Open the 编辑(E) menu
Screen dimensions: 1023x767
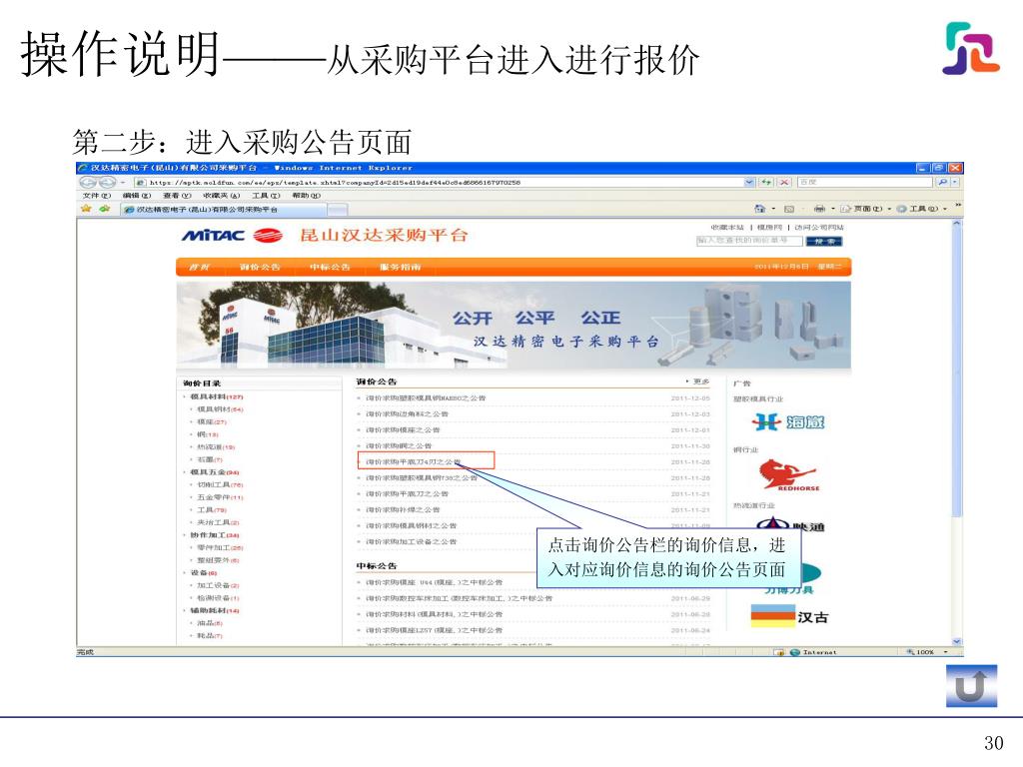[x=137, y=195]
